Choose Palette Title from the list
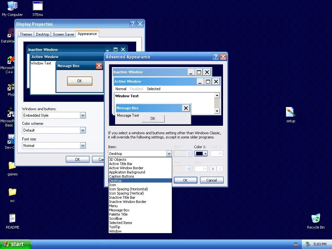The height and width of the screenshot is (249, 332). pyautogui.click(x=140, y=214)
